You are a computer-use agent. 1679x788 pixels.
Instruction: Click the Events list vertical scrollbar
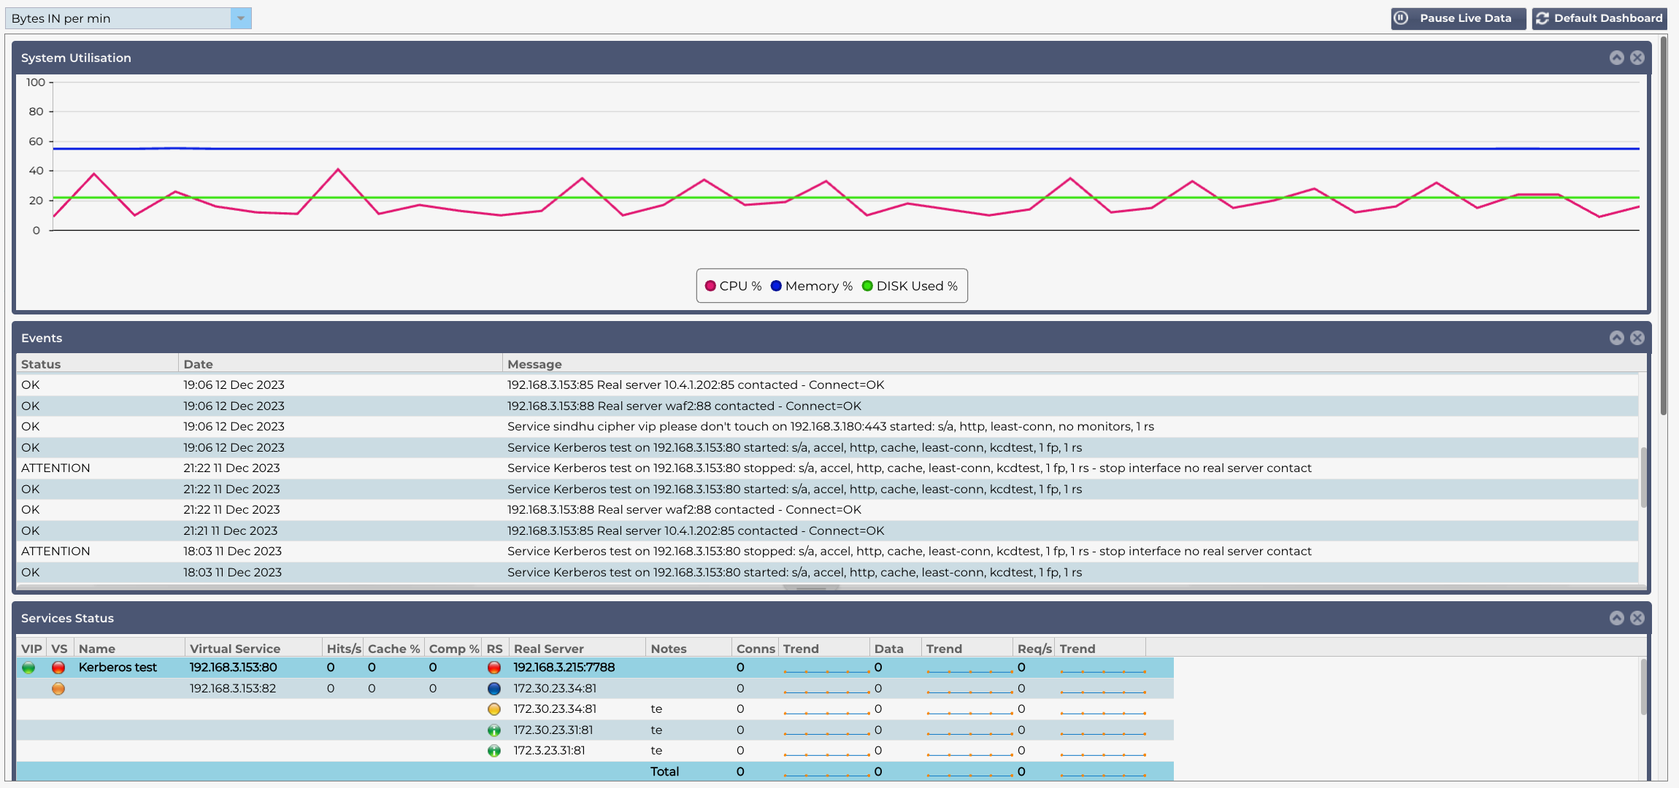[1643, 477]
